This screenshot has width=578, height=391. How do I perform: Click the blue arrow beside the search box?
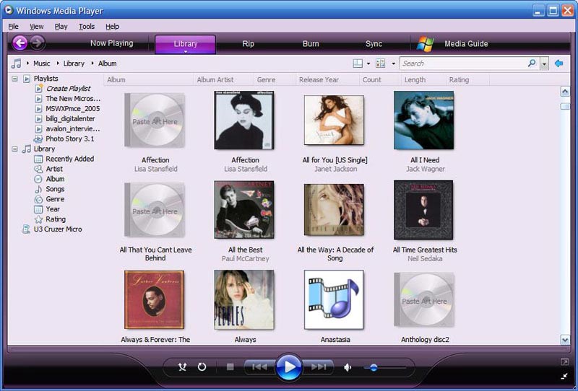click(x=558, y=63)
